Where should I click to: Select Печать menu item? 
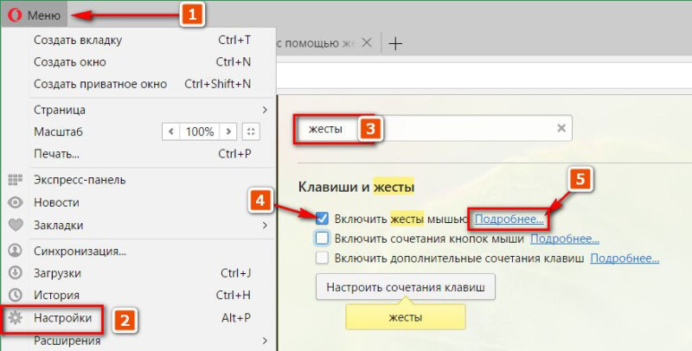coord(143,154)
